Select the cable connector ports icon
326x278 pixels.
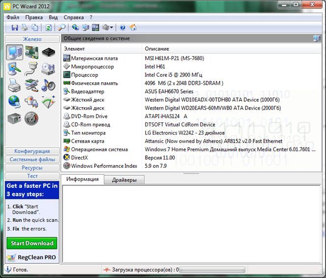pyautogui.click(x=31, y=69)
